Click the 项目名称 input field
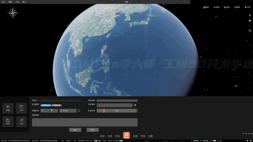This screenshot has width=253, height=142. click(x=117, y=101)
